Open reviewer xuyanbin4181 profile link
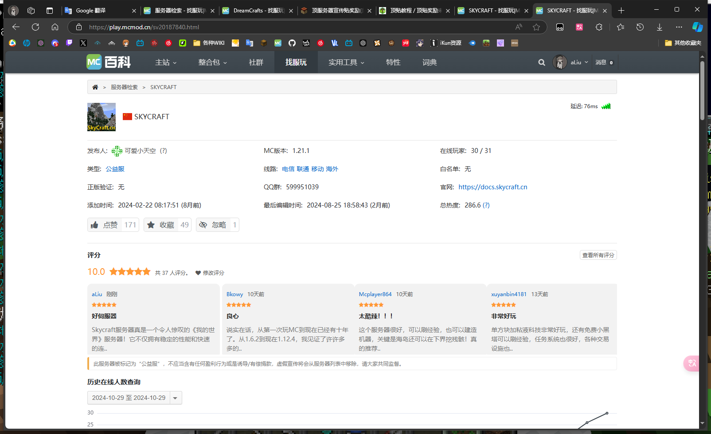711x434 pixels. [x=509, y=294]
